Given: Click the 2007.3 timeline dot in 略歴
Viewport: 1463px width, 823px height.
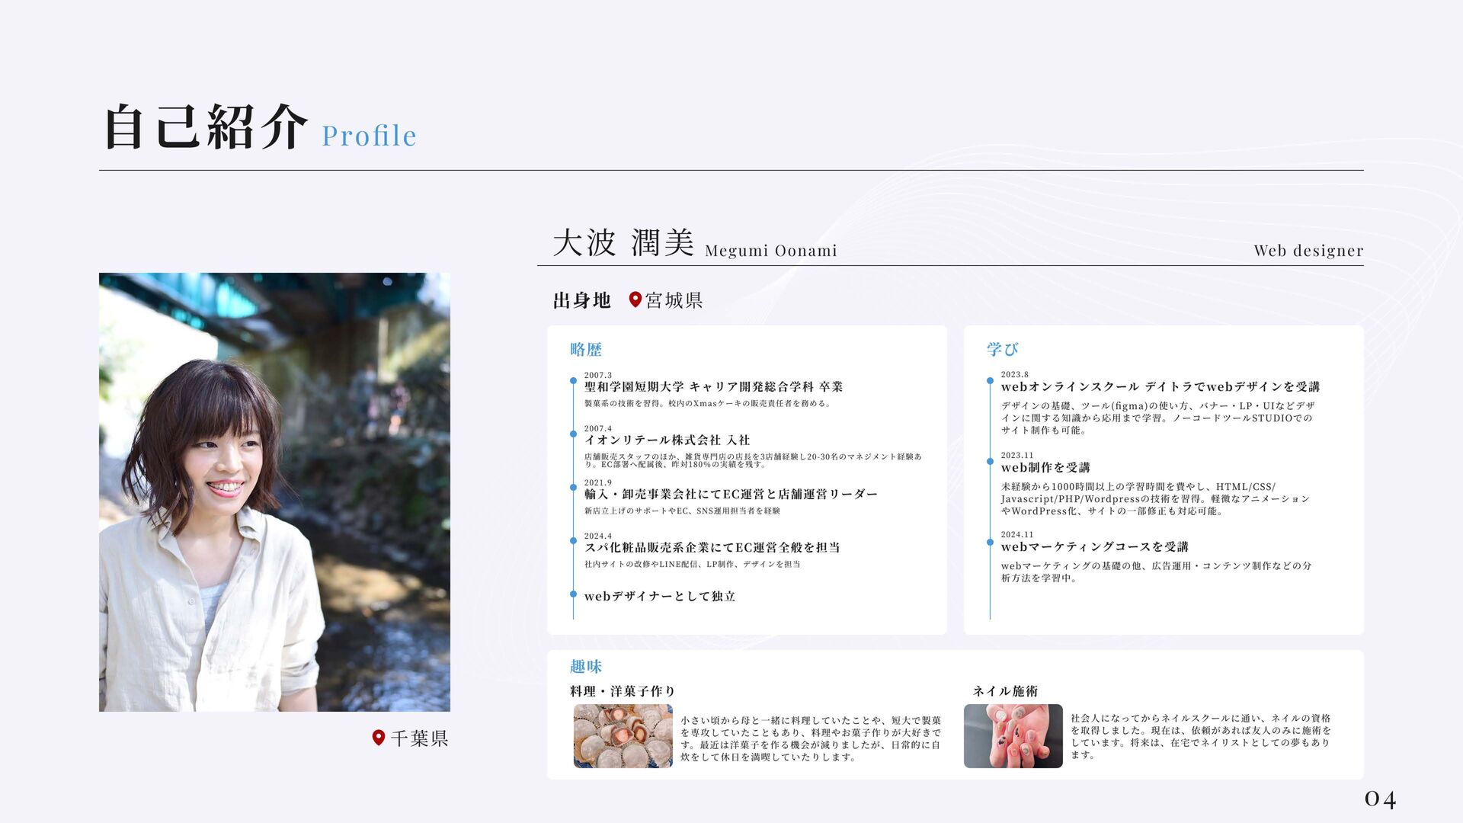Looking at the screenshot, I should pos(573,380).
